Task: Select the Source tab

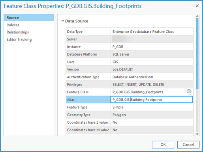Action: click(x=29, y=17)
